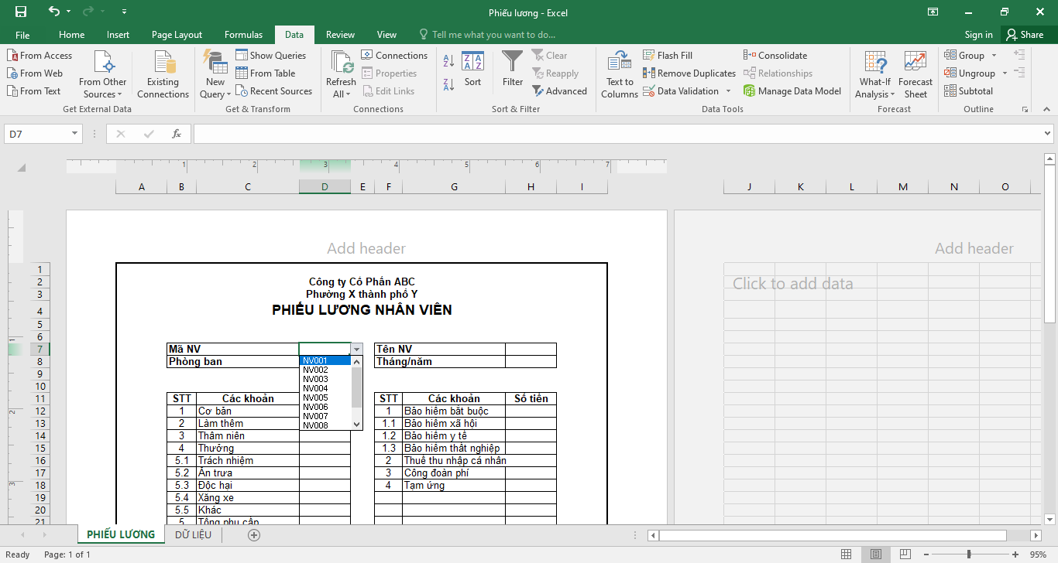Import data From Web
Viewport: 1058px width, 563px height.
[35, 73]
